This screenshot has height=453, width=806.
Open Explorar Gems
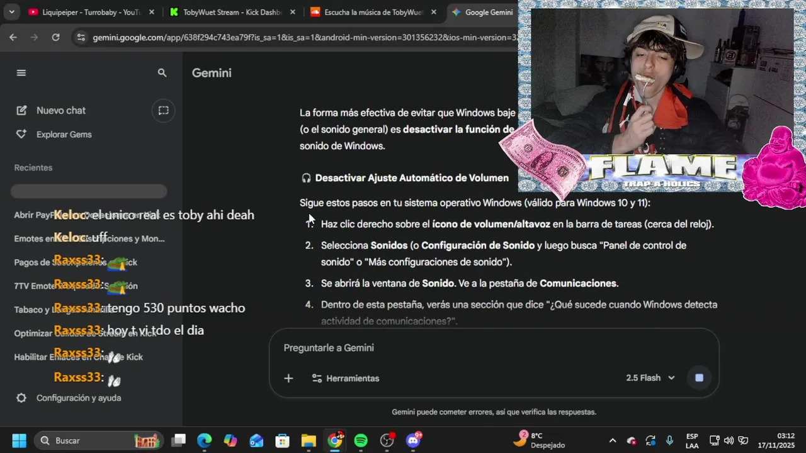(x=54, y=135)
